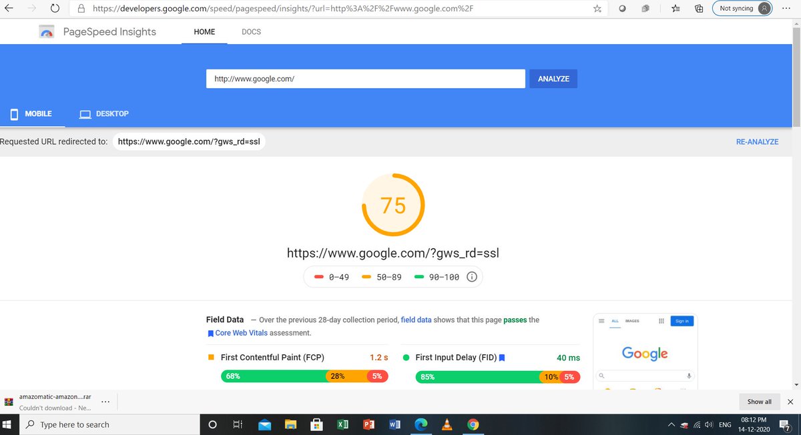The width and height of the screenshot is (801, 435).
Task: Open the Mail app from the taskbar
Action: [x=264, y=424]
